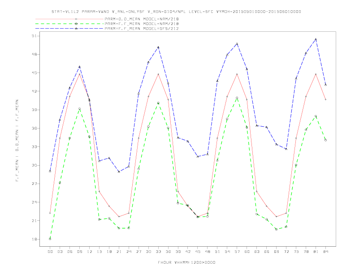Click x-axis forecast hour label 00
Screen dimensions: 355x274
point(50,252)
